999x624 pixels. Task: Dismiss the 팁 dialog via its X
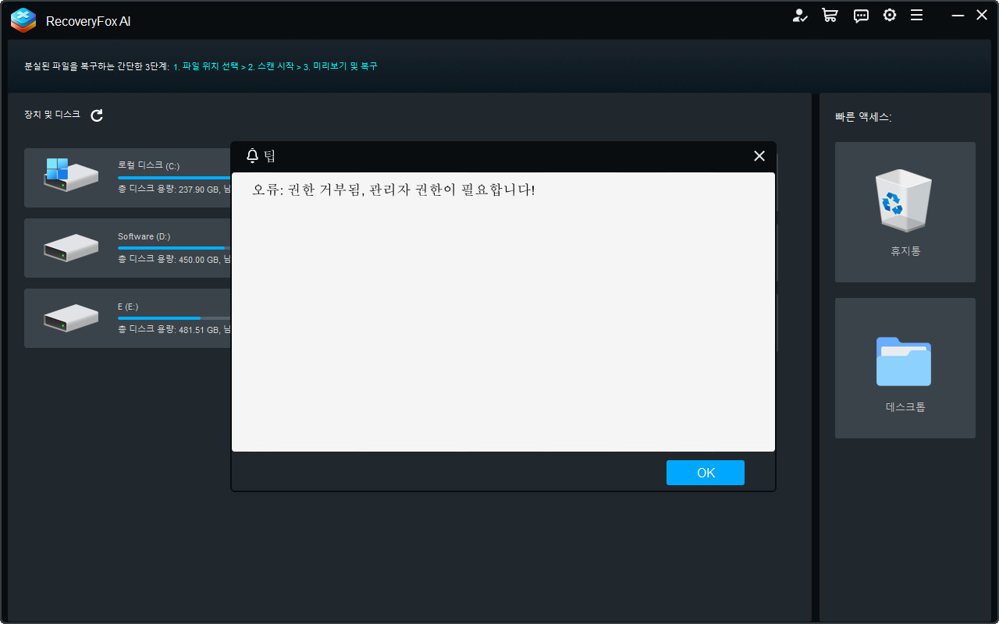point(759,156)
